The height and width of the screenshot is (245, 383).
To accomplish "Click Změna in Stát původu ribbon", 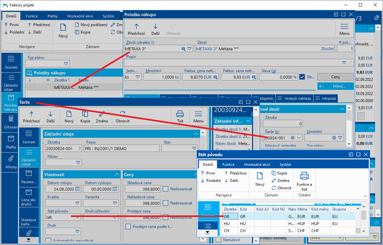I will 280,181.
